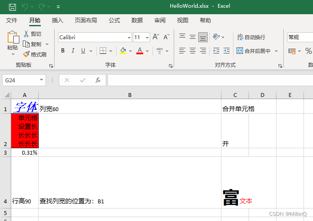Screen dimensions: 313x221
Task: Open the 文件 menu tab
Action: (x=12, y=20)
